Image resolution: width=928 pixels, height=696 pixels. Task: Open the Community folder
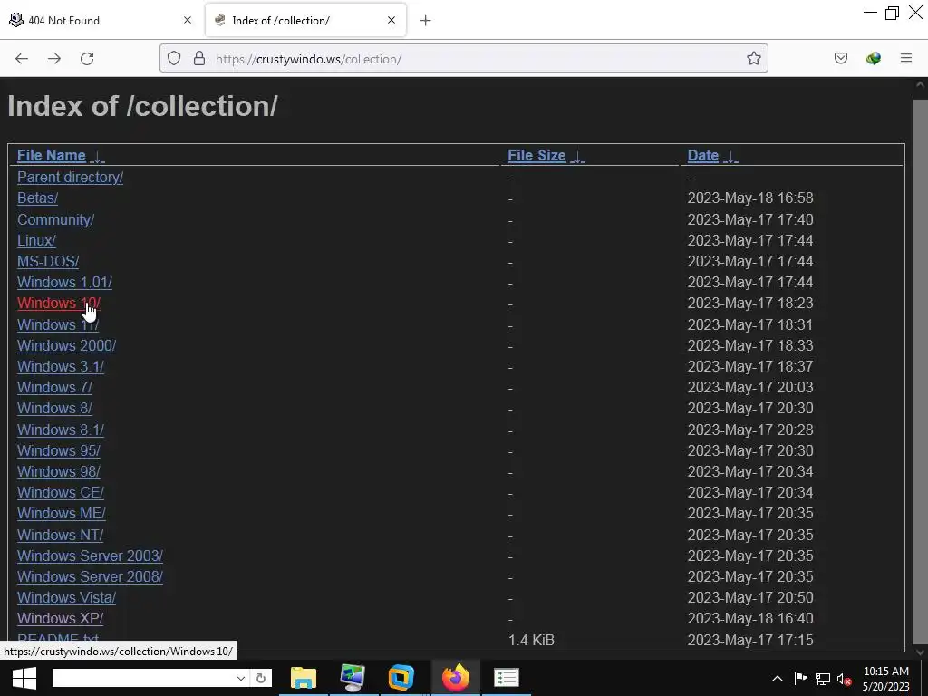coord(55,219)
